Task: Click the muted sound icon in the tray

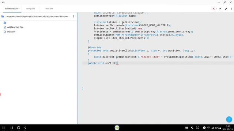Action: pos(192,128)
